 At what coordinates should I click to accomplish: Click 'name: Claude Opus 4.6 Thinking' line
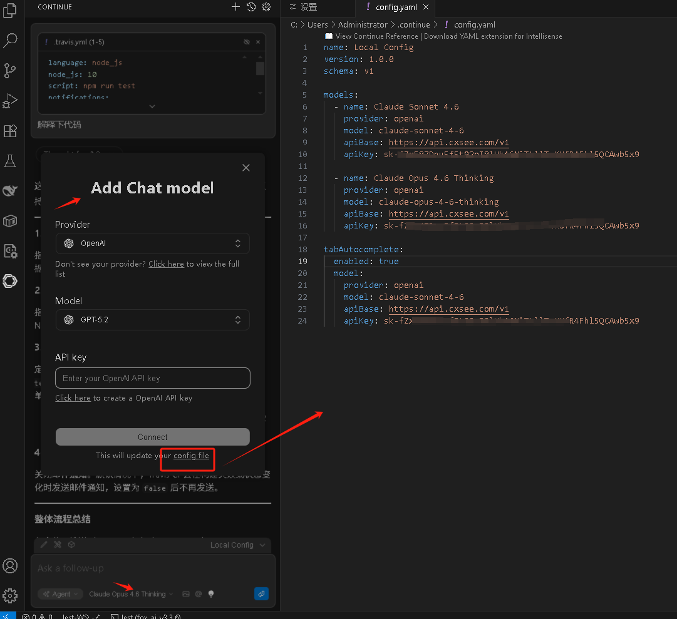coord(418,178)
